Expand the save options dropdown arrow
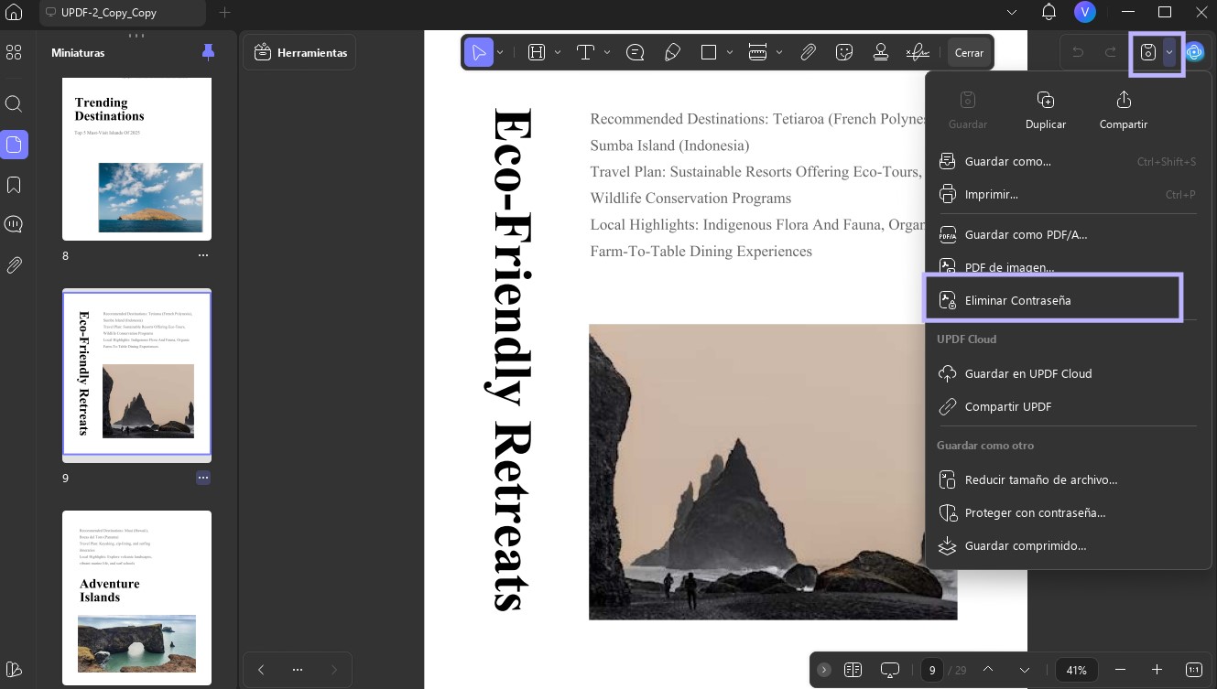This screenshot has width=1217, height=689. pyautogui.click(x=1169, y=53)
